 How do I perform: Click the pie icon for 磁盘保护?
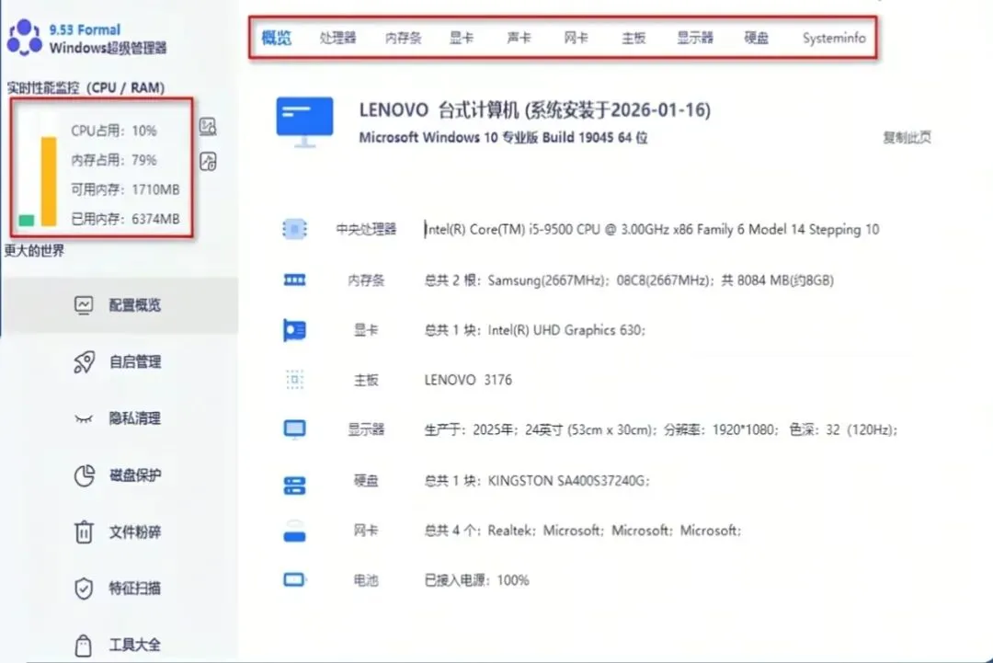click(x=85, y=474)
